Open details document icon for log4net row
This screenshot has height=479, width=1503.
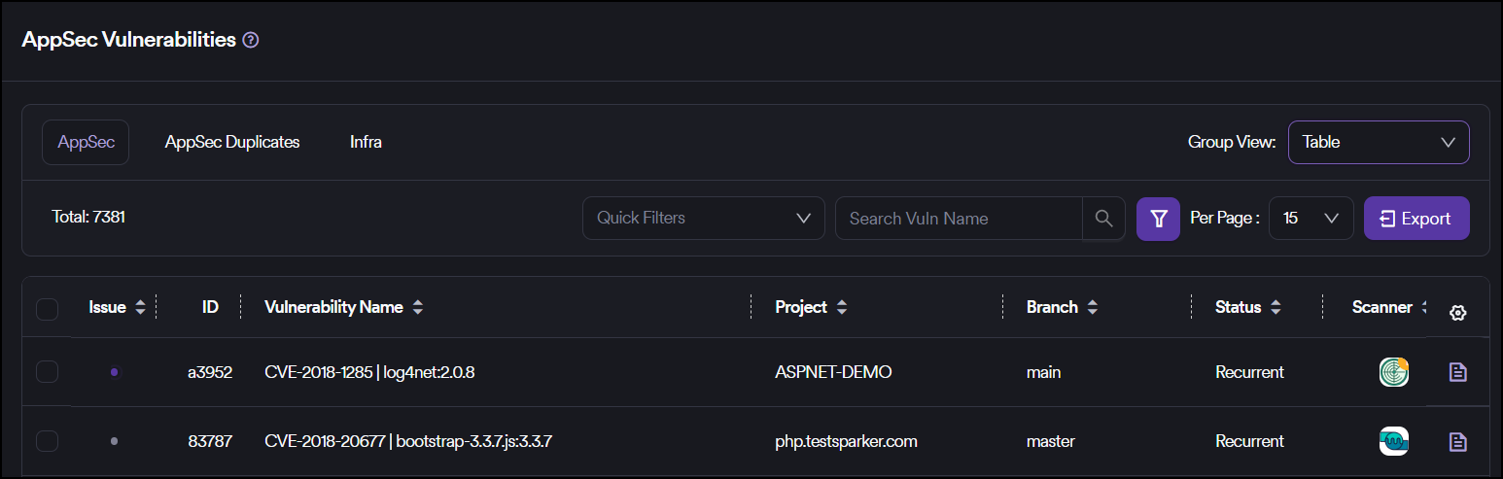pos(1457,372)
